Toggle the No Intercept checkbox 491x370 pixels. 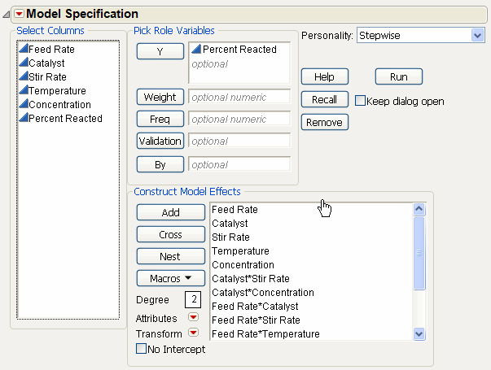pyautogui.click(x=142, y=350)
